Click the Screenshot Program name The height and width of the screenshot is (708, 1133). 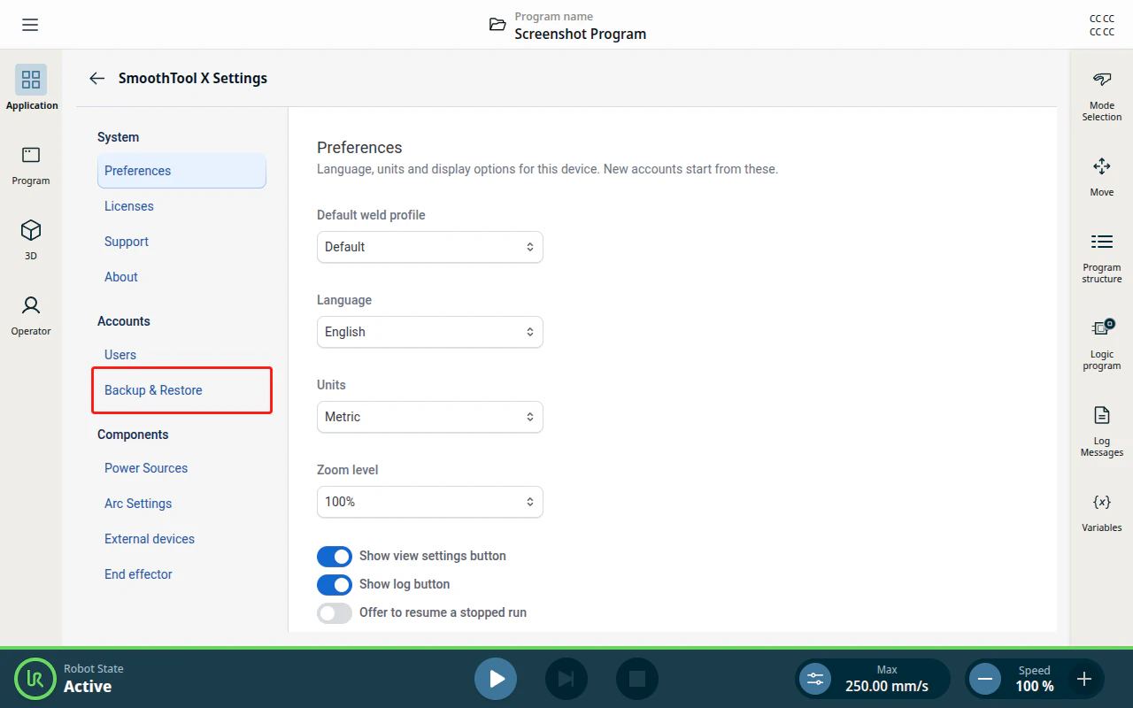click(x=581, y=34)
